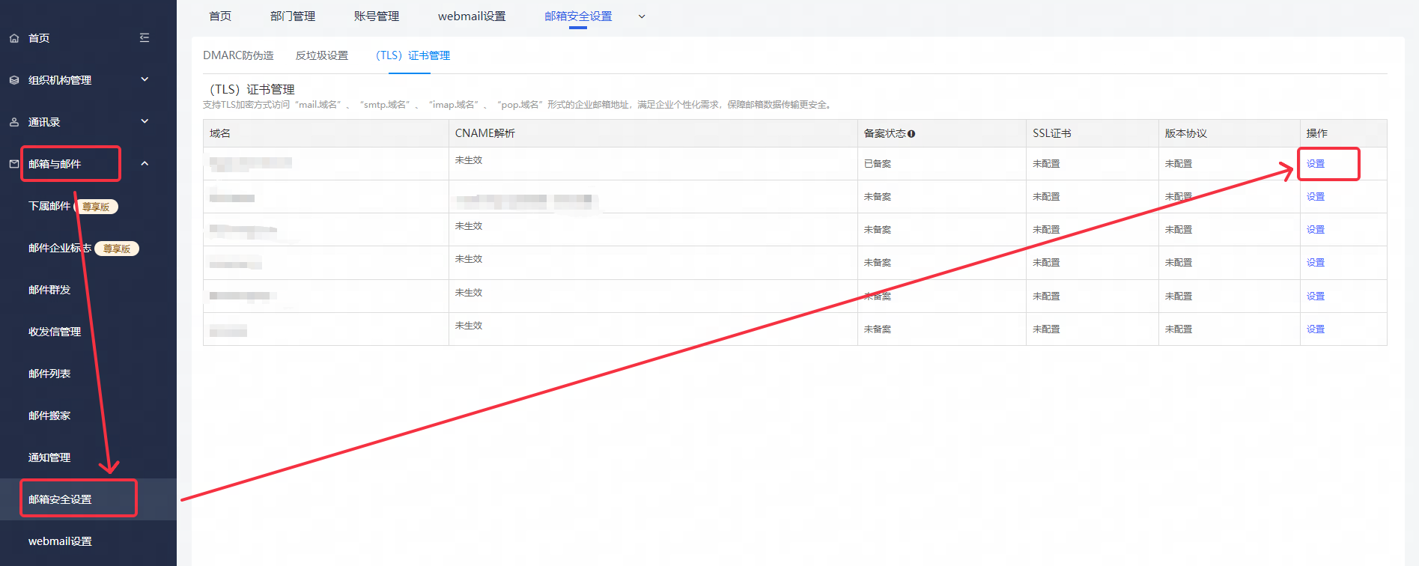Open 邮件企业标志 sidebar item
Image resolution: width=1419 pixels, height=566 pixels.
60,248
